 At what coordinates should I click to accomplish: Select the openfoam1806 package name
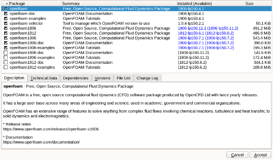pyautogui.click(x=23, y=28)
